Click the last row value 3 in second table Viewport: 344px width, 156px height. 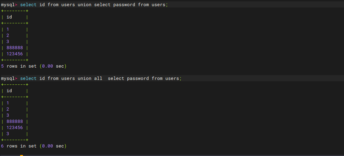pyautogui.click(x=8, y=134)
